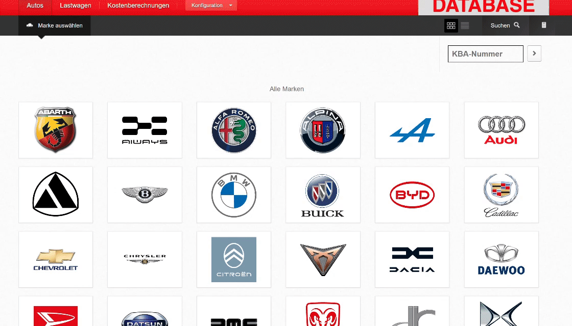Open the DS Automobiles logo tile

[x=501, y=311]
